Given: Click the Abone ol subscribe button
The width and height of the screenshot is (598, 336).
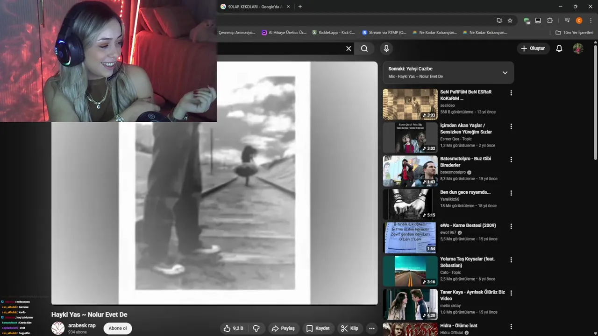Looking at the screenshot, I should (118, 329).
